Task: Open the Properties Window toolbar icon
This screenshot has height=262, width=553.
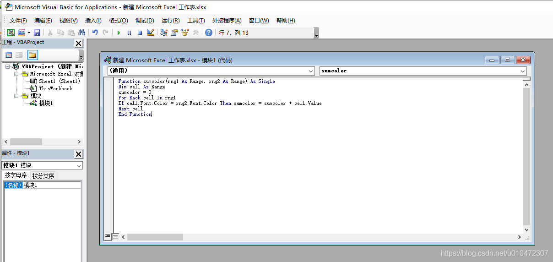Action: (x=174, y=33)
